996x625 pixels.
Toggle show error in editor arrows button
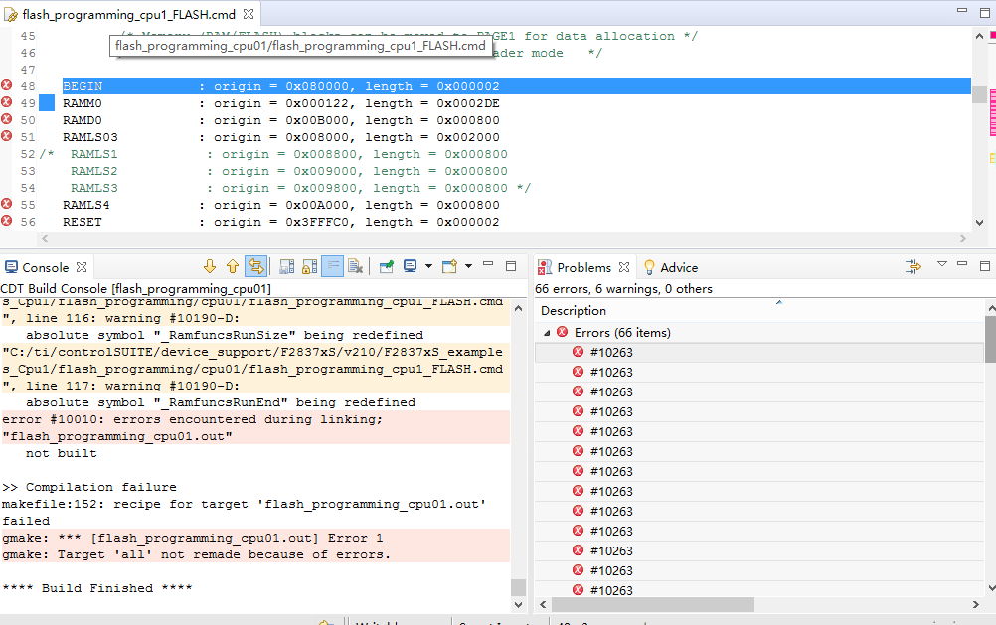point(256,266)
